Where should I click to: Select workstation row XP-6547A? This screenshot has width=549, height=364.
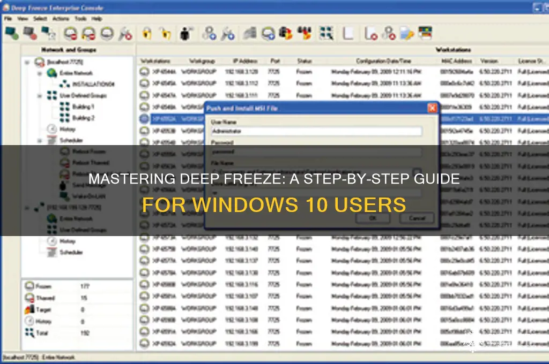[x=343, y=95]
